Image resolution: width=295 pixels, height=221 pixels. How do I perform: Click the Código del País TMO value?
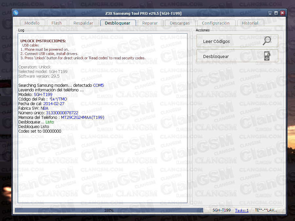[x=58, y=99]
